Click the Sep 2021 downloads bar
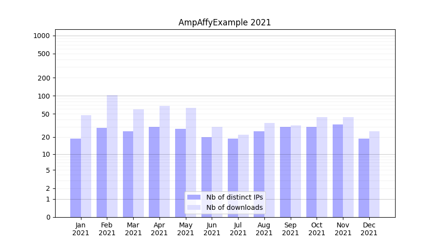Image resolution: width=439 pixels, height=244 pixels. (x=296, y=171)
